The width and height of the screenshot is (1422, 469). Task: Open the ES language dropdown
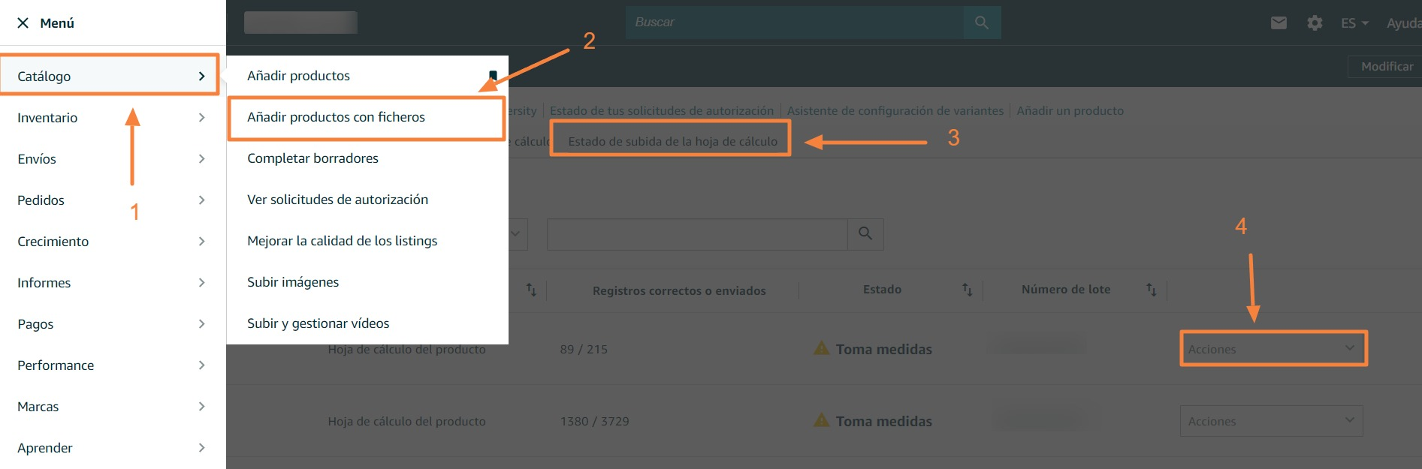(x=1354, y=23)
